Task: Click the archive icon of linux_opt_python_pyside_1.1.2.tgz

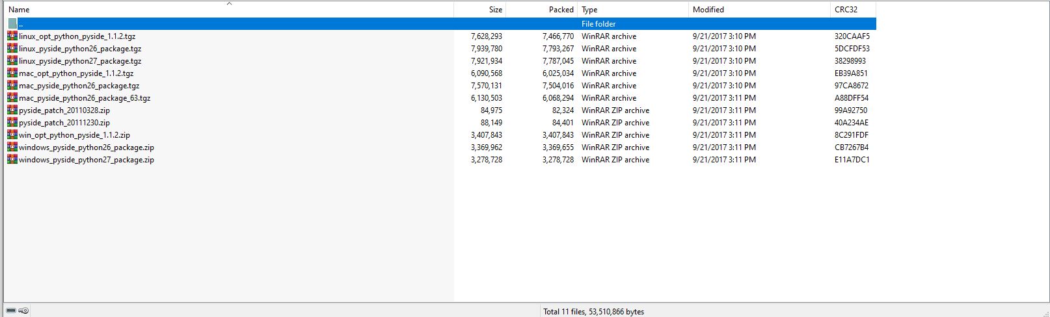Action: [12, 36]
